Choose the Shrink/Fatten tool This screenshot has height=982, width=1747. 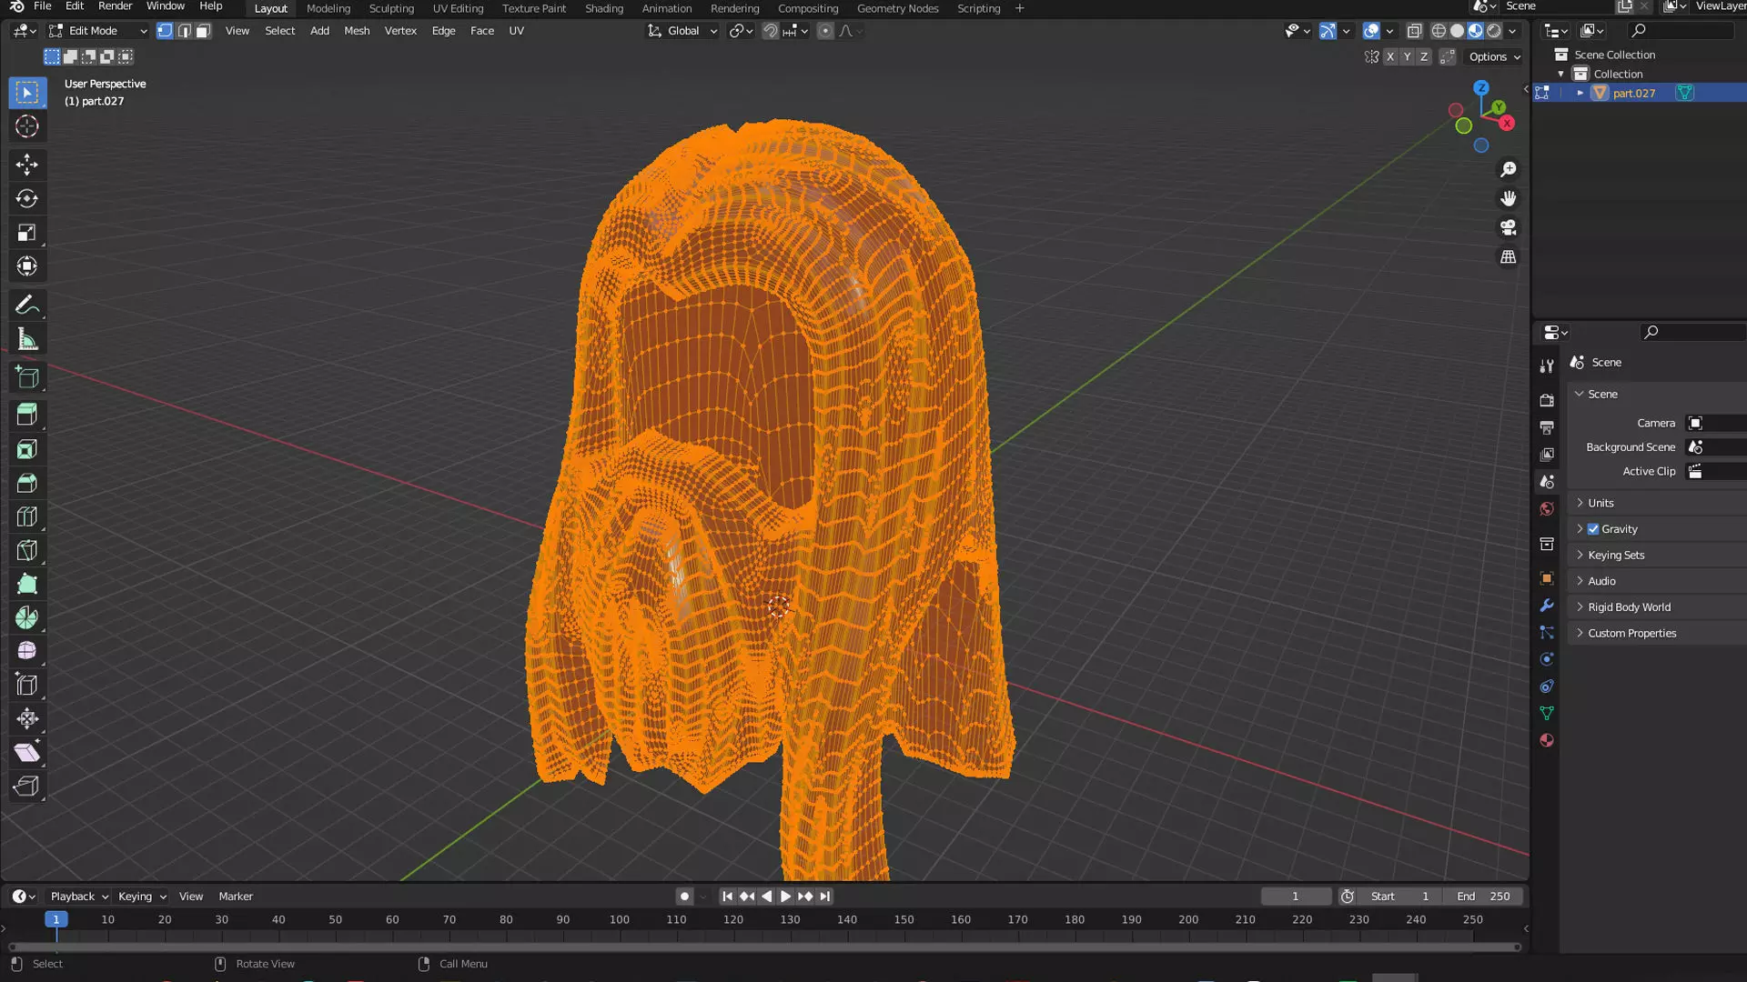27,718
